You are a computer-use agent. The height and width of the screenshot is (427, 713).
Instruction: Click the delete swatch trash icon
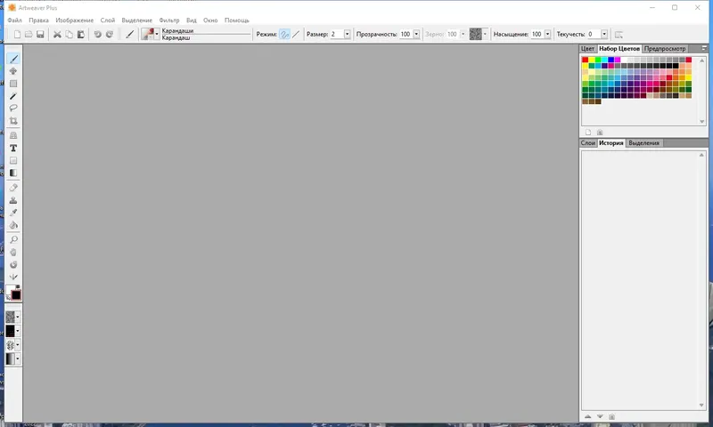coord(600,133)
